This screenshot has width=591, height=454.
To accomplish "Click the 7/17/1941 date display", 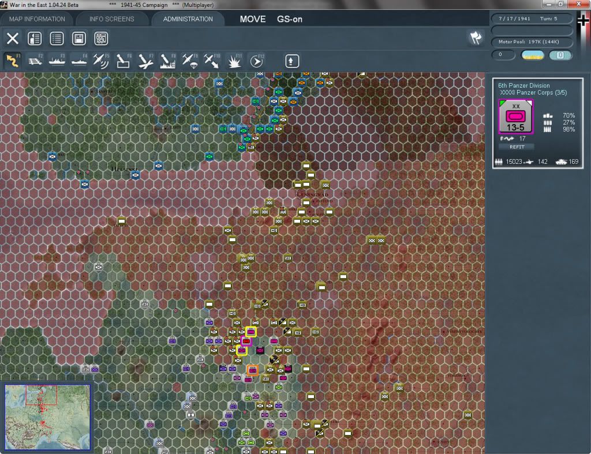I will [514, 18].
